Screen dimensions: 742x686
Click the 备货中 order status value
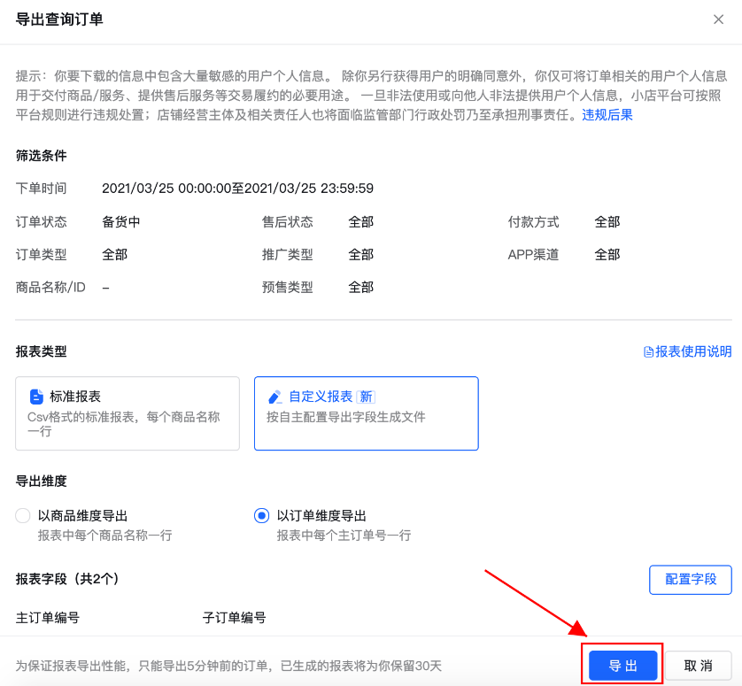(121, 222)
